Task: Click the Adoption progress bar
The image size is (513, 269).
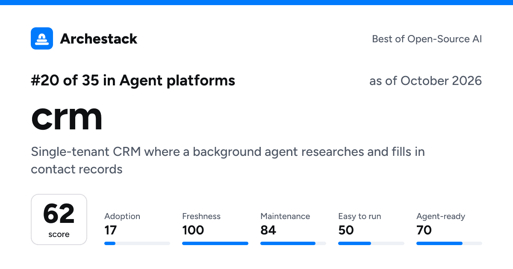Action: coord(137,243)
